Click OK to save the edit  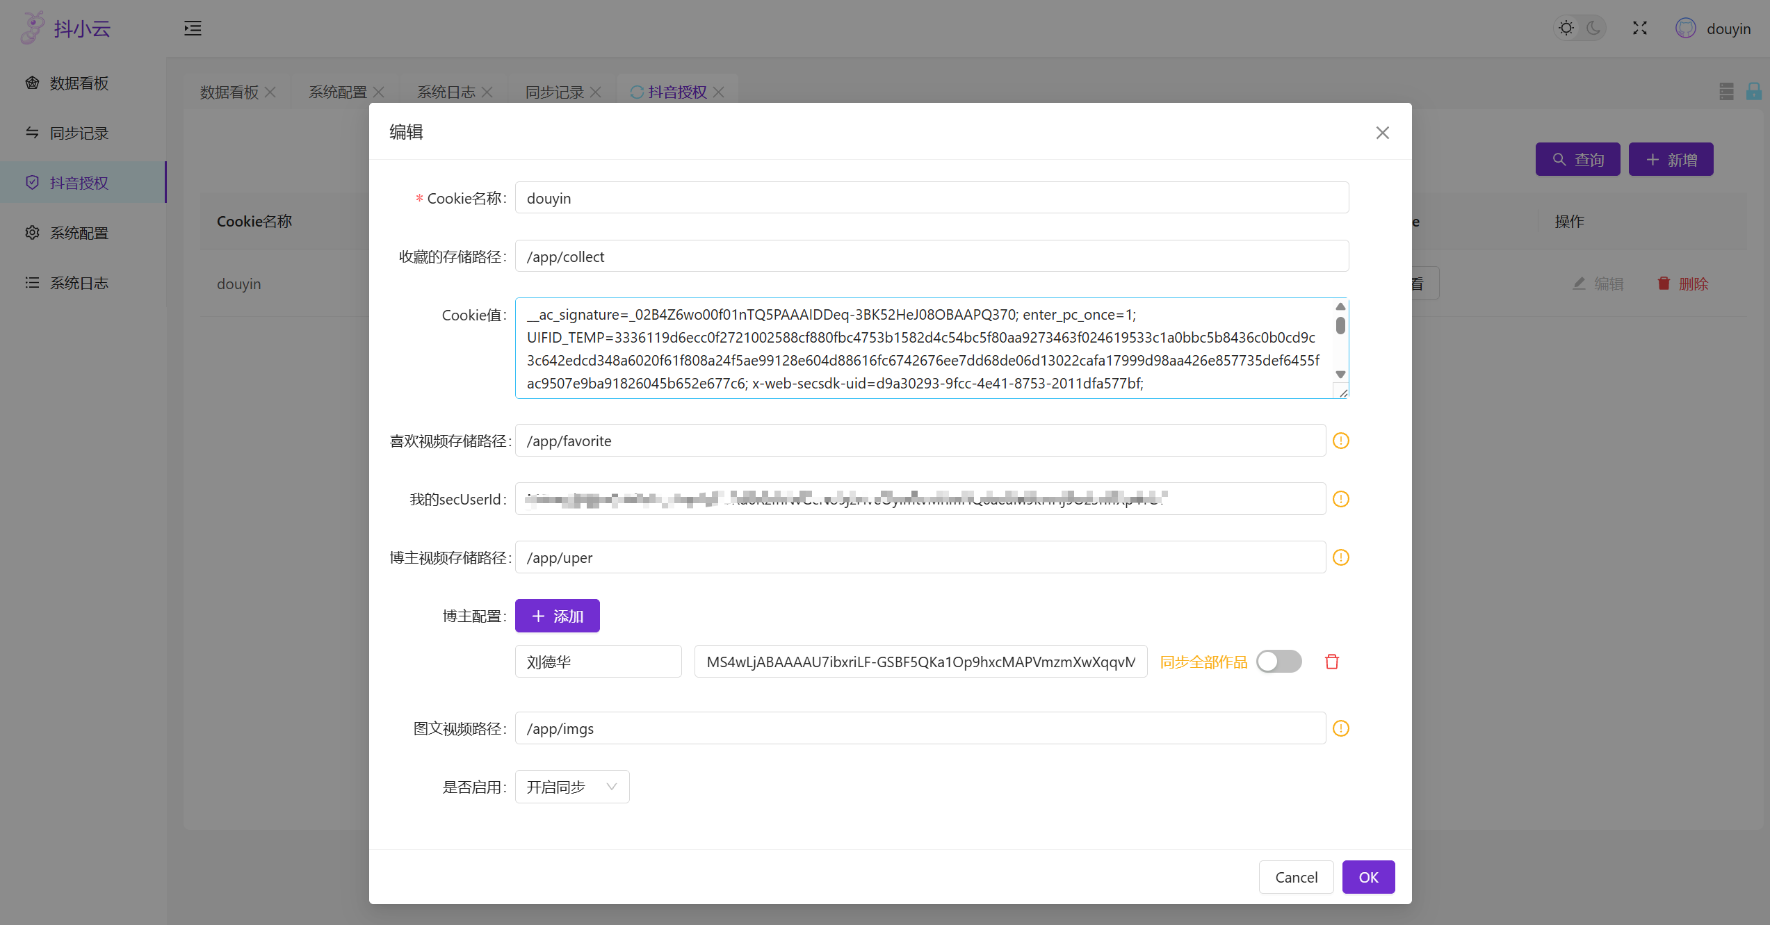click(x=1368, y=877)
